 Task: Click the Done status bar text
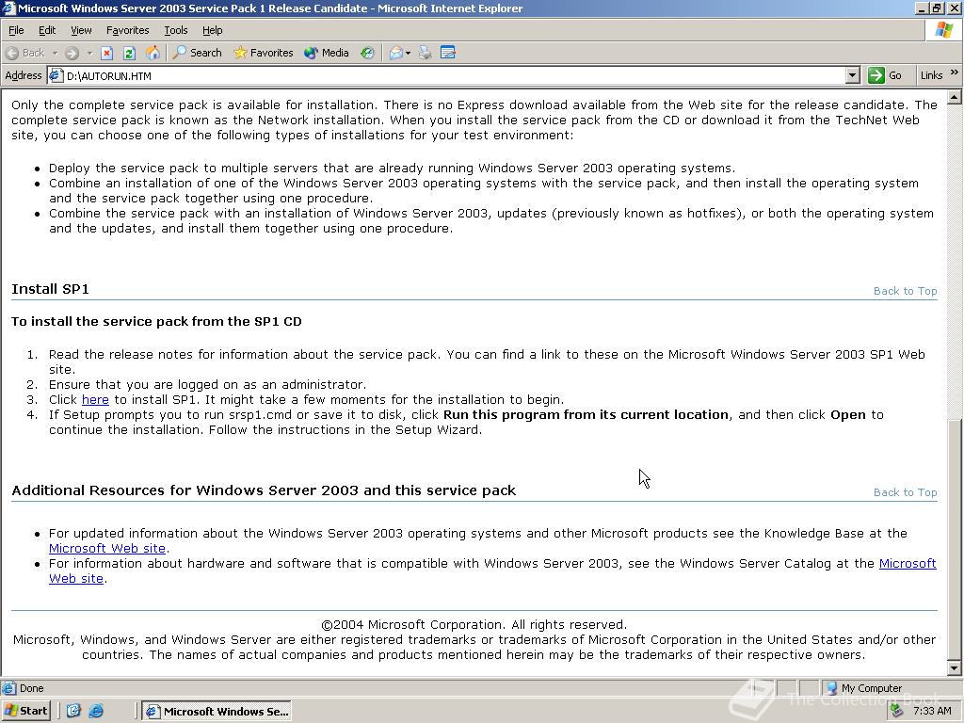coord(31,688)
